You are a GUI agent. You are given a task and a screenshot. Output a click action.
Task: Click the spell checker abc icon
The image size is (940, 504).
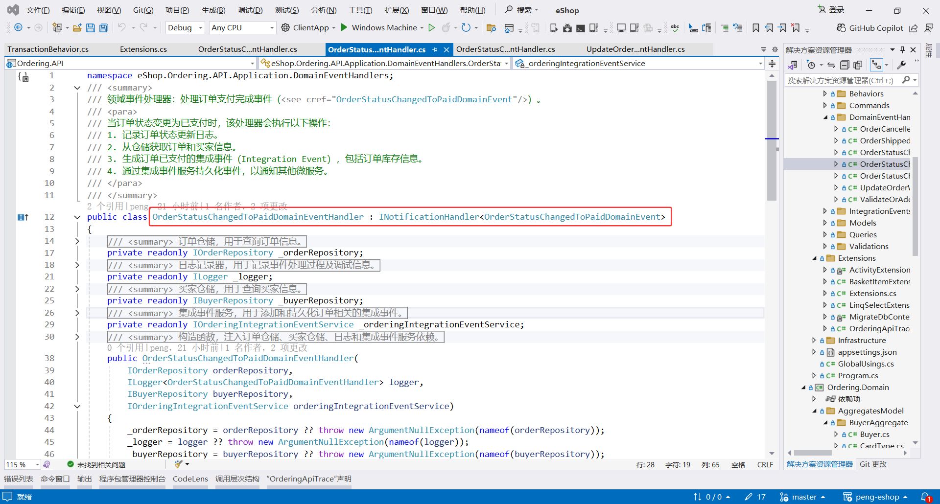point(675,28)
